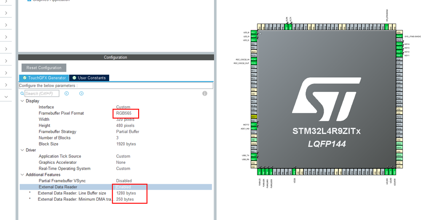The width and height of the screenshot is (421, 220).
Task: Select pin PA8 labeled KEY1
Action: [x=399, y=55]
